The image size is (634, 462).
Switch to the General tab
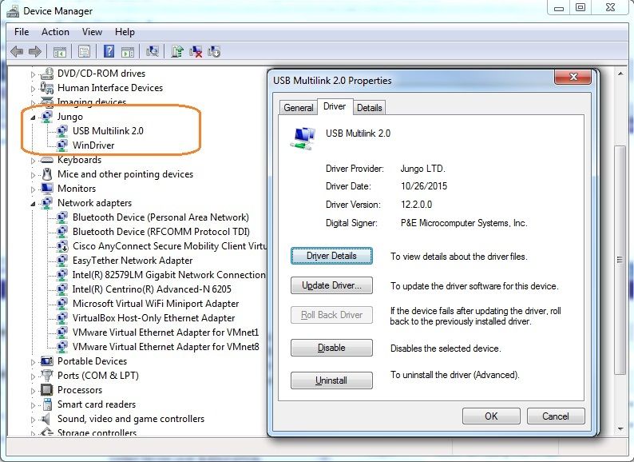click(299, 108)
